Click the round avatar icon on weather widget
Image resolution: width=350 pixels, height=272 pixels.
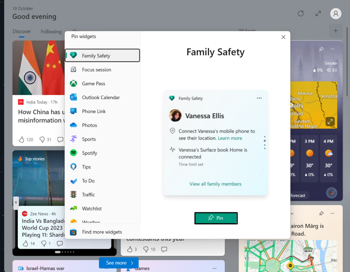332,193
